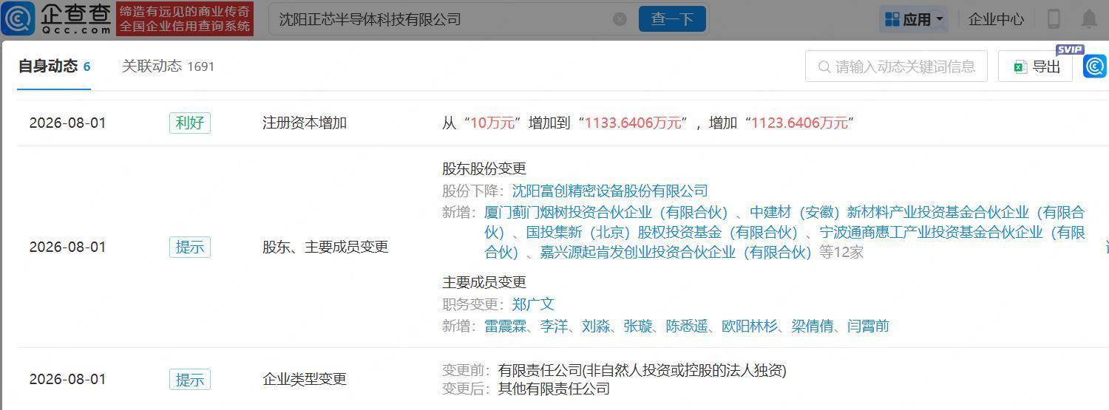
Task: Focus the 请输入动态关键词信息 search field
Action: [x=896, y=66]
